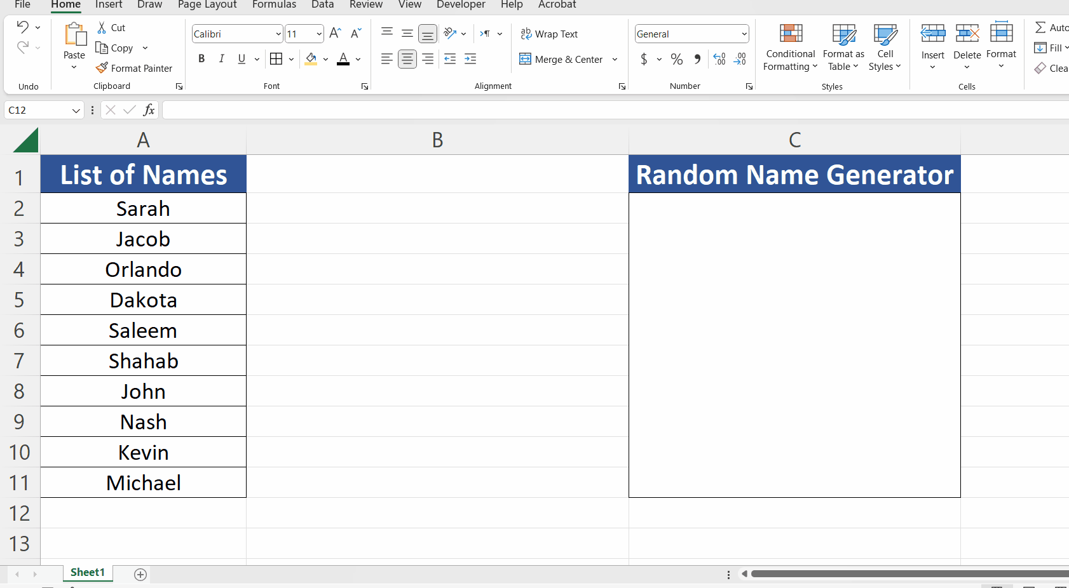Open the General number format dropdown
This screenshot has height=588, width=1069.
pyautogui.click(x=744, y=34)
